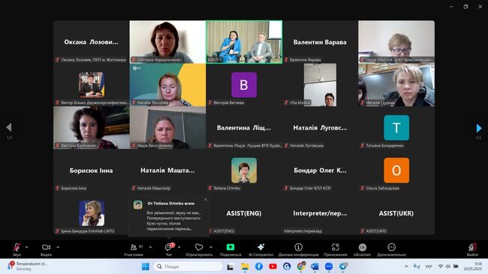Select Валентин Варава participant tile

click(x=321, y=42)
